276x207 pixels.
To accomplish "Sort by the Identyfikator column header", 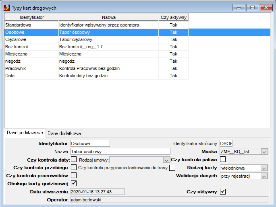I will click(31, 17).
